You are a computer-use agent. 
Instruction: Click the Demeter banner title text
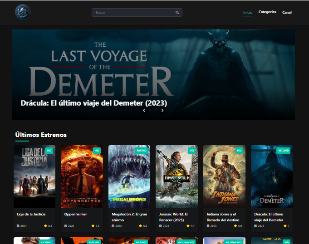94,103
